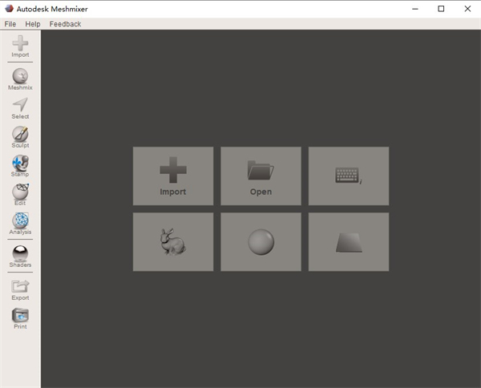Load the bunny sample model
The image size is (481, 388).
pos(173,241)
